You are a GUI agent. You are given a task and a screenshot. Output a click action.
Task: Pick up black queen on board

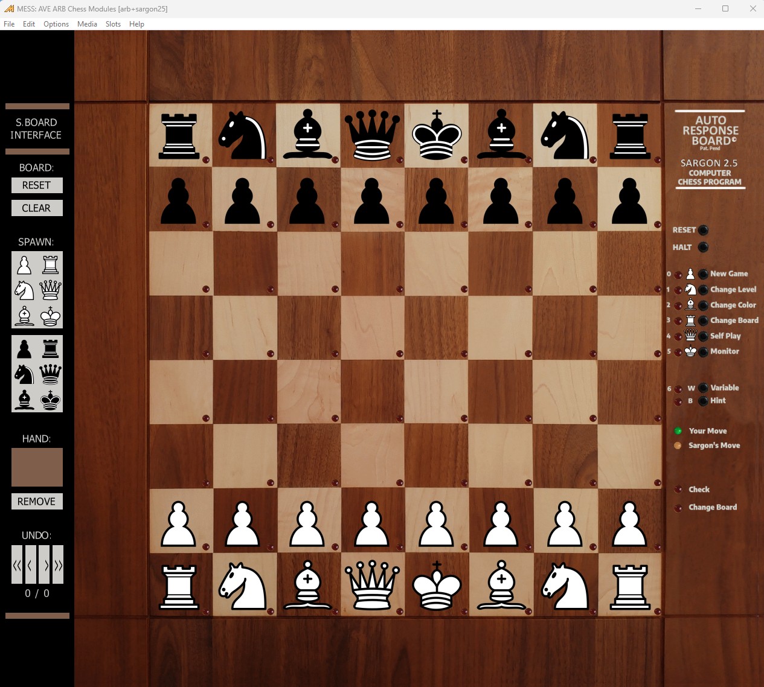pos(372,135)
